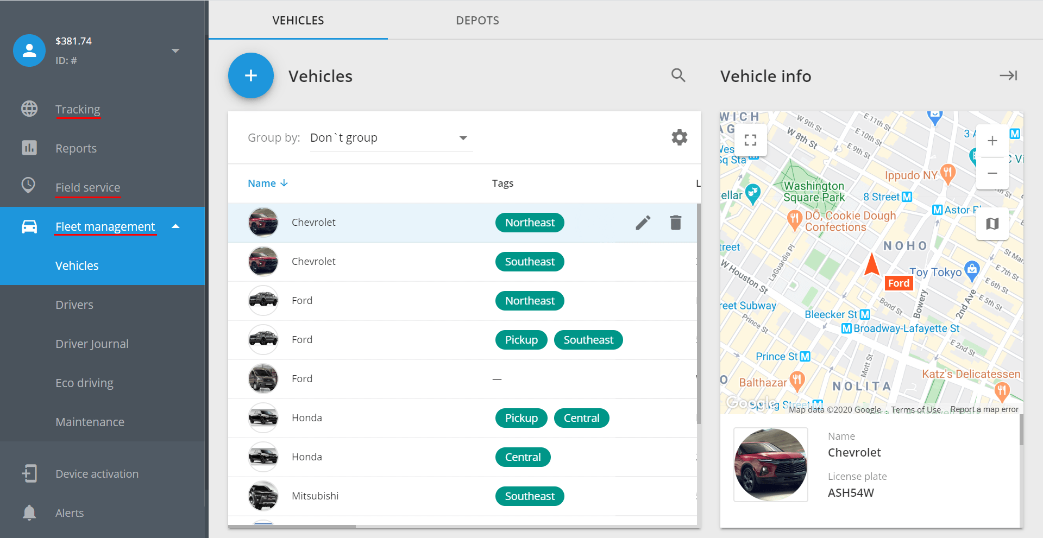This screenshot has height=538, width=1043.
Task: Delete the selected Chevrolet with trash icon
Action: pos(676,223)
